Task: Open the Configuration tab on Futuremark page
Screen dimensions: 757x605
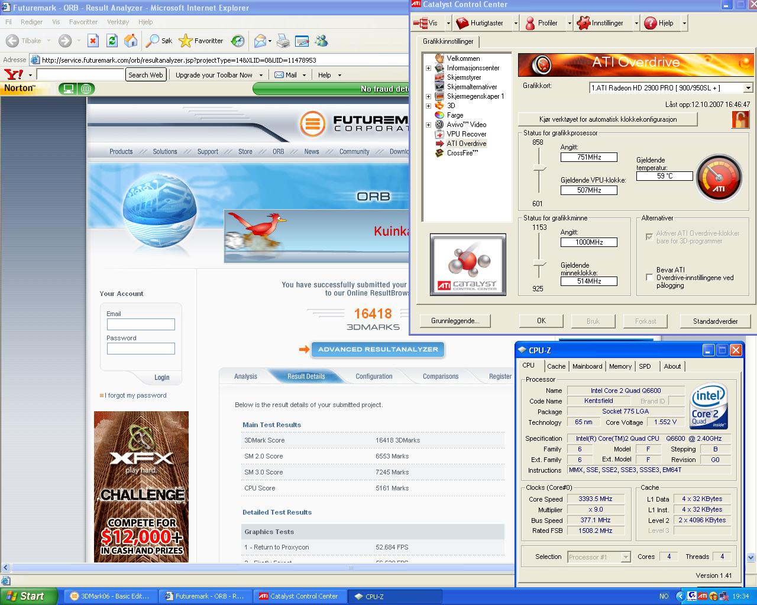Action: pos(374,376)
